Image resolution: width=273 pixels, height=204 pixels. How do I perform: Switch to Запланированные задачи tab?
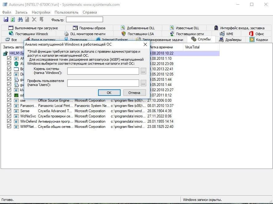pos(159,40)
